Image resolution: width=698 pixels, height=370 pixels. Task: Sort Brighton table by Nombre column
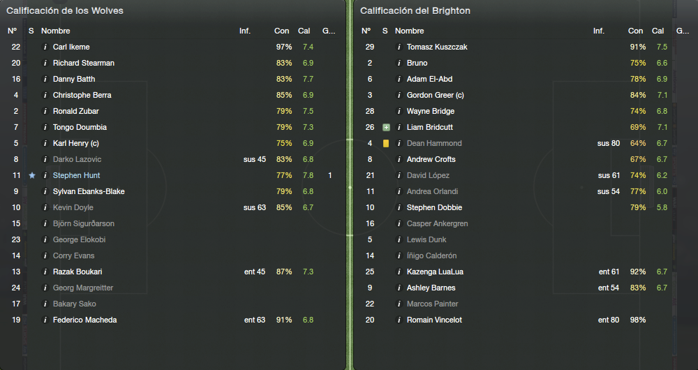tap(409, 31)
